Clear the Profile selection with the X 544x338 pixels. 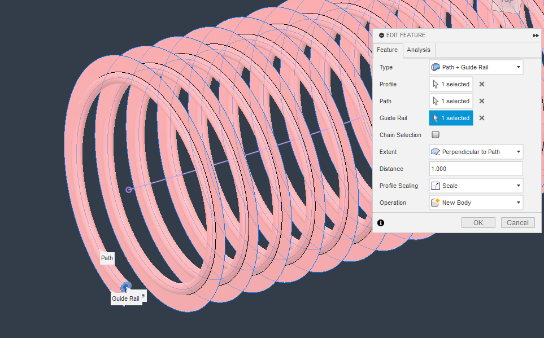click(481, 84)
